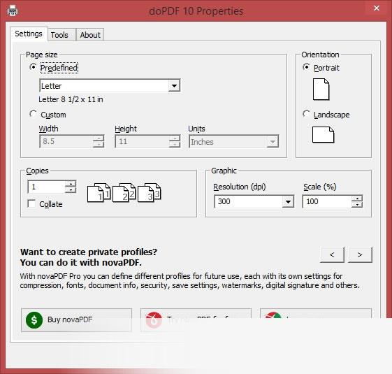The width and height of the screenshot is (392, 374).
Task: Open the Inches units dropdown
Action: click(234, 142)
